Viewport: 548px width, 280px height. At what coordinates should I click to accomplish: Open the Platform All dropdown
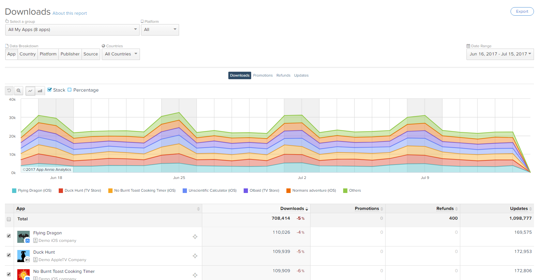(160, 30)
